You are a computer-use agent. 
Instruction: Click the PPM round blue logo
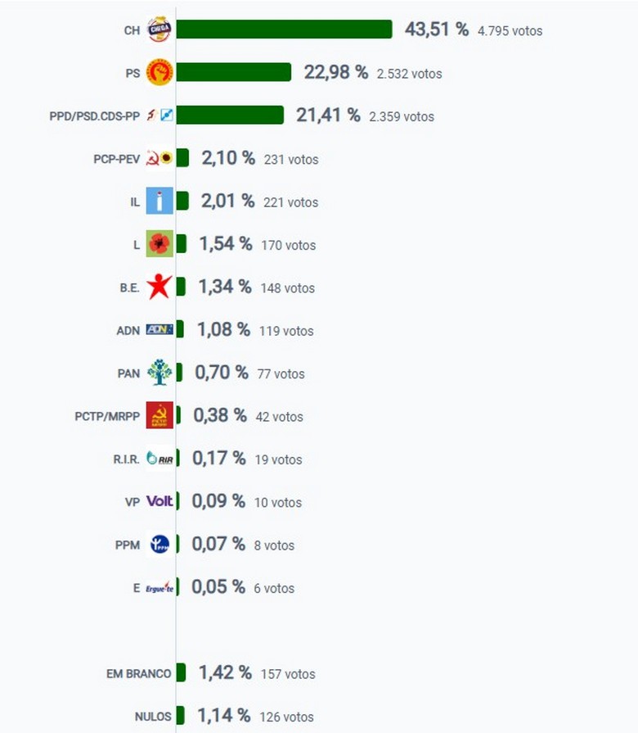point(159,545)
